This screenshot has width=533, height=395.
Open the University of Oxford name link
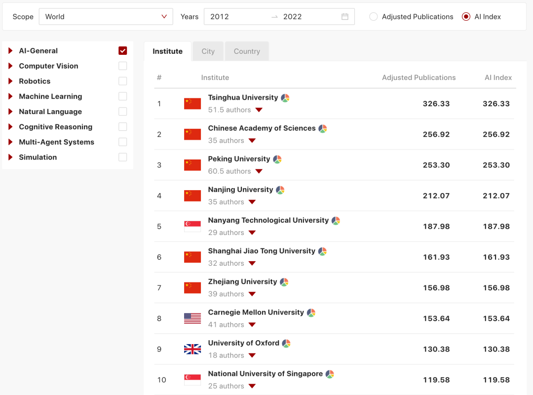[x=244, y=343]
